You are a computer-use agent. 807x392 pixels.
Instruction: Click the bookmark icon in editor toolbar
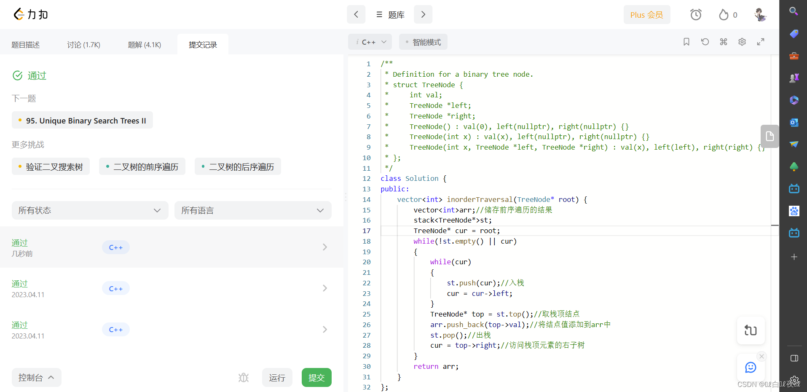click(x=686, y=42)
